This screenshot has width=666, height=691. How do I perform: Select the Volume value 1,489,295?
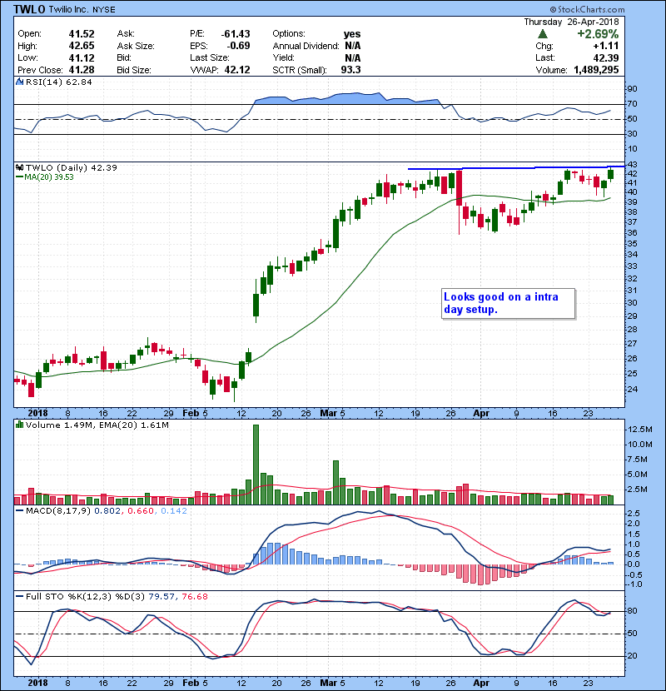tap(596, 70)
